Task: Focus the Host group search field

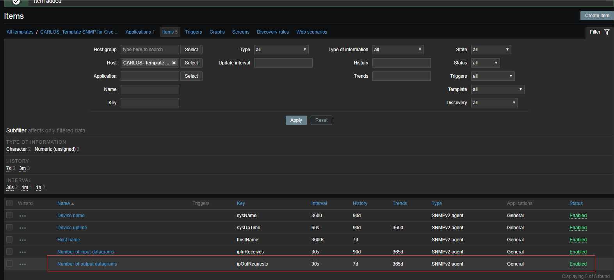Action: (x=150, y=50)
